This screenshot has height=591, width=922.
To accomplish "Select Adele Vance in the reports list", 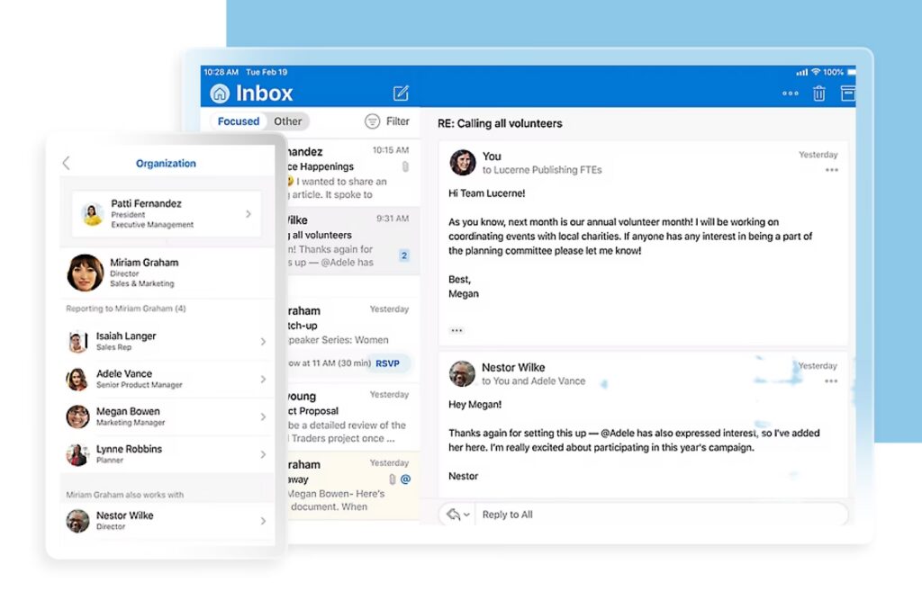I will (x=124, y=379).
